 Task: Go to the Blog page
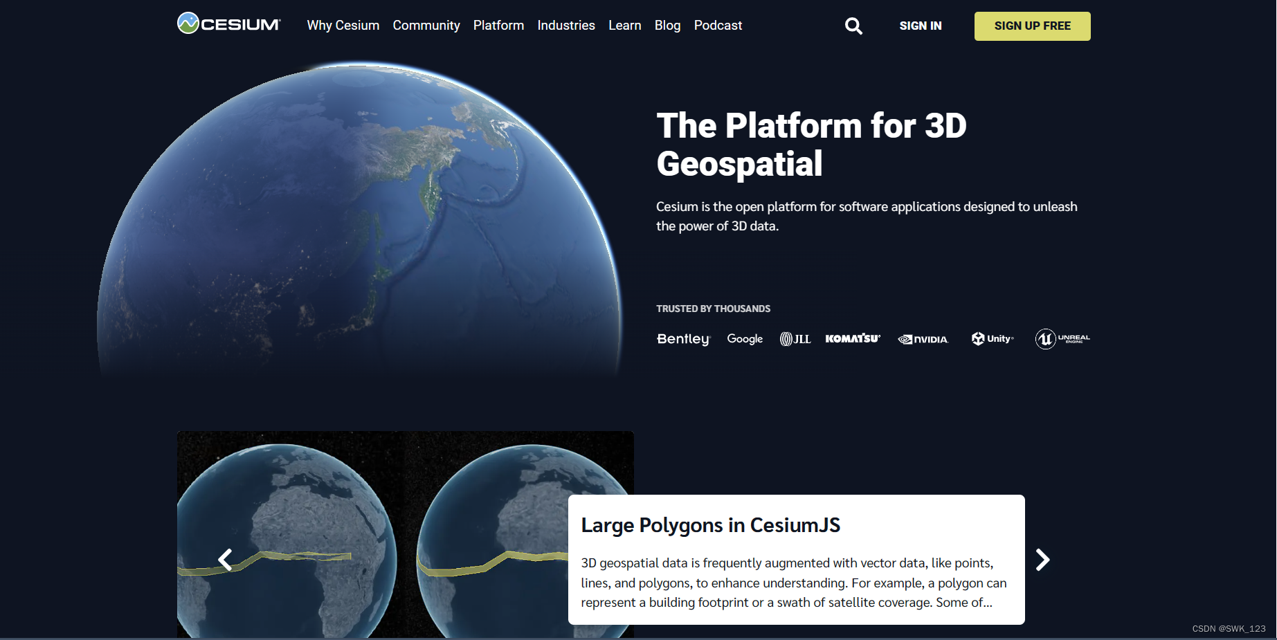pos(668,26)
